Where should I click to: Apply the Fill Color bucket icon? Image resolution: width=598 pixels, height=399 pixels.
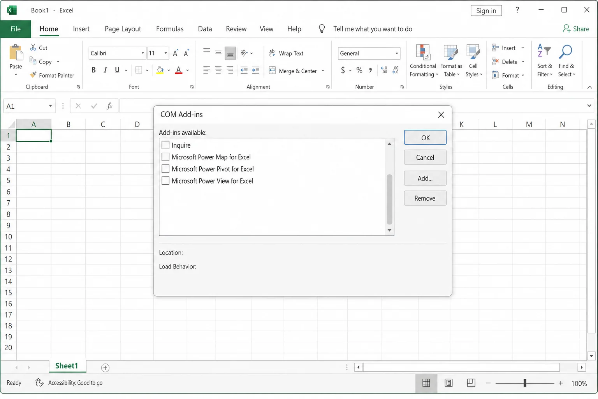pyautogui.click(x=160, y=70)
